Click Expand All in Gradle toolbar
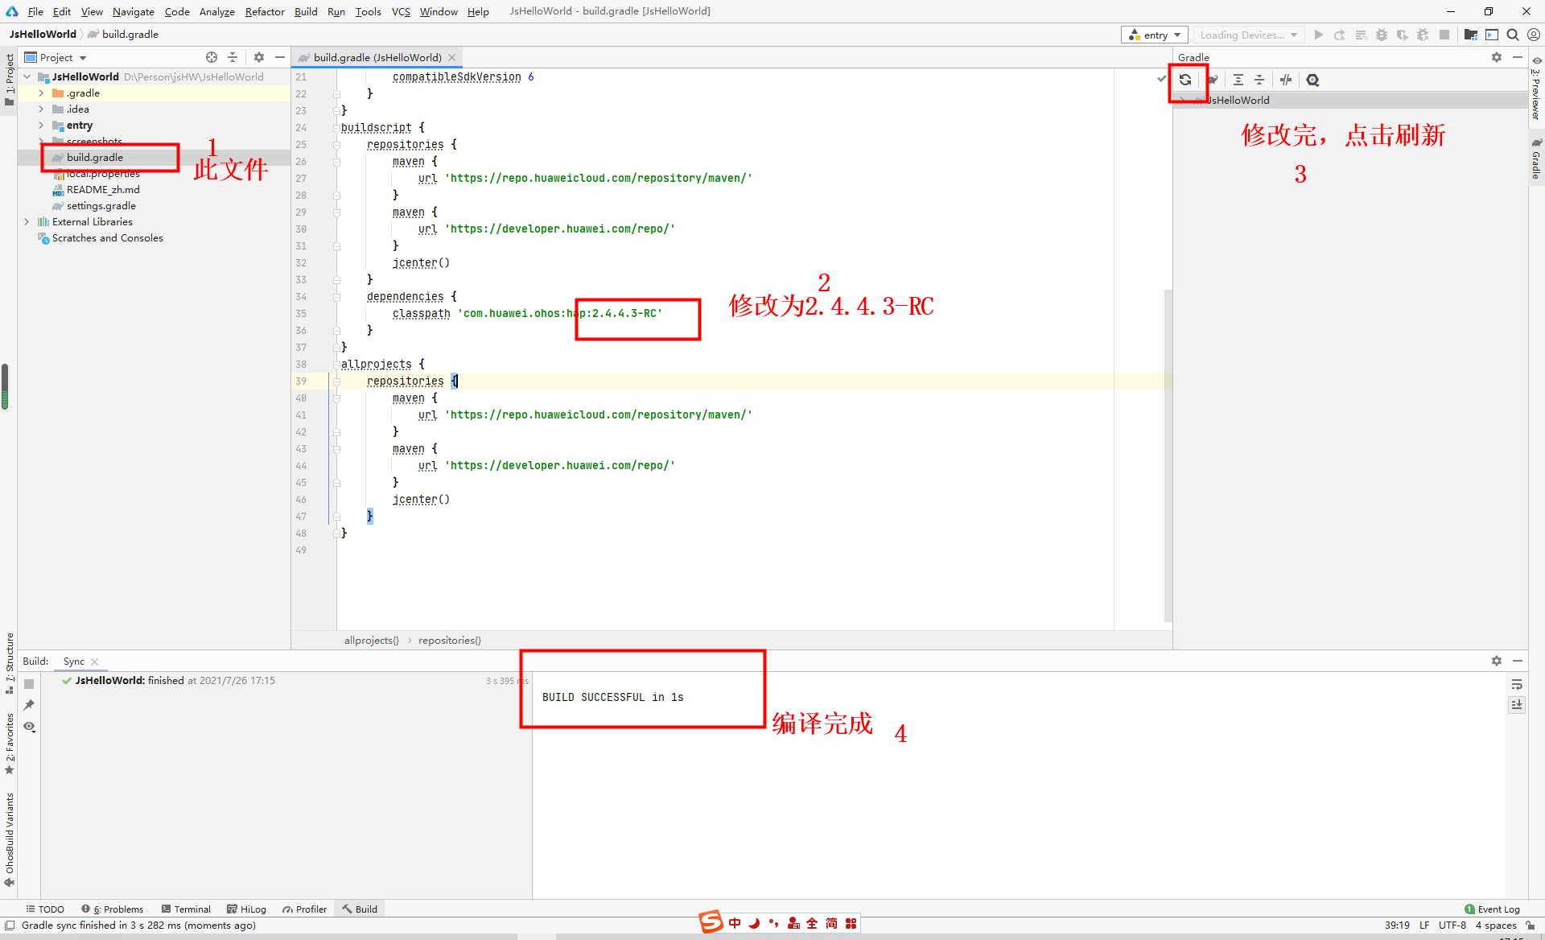1545x940 pixels. coord(1238,80)
